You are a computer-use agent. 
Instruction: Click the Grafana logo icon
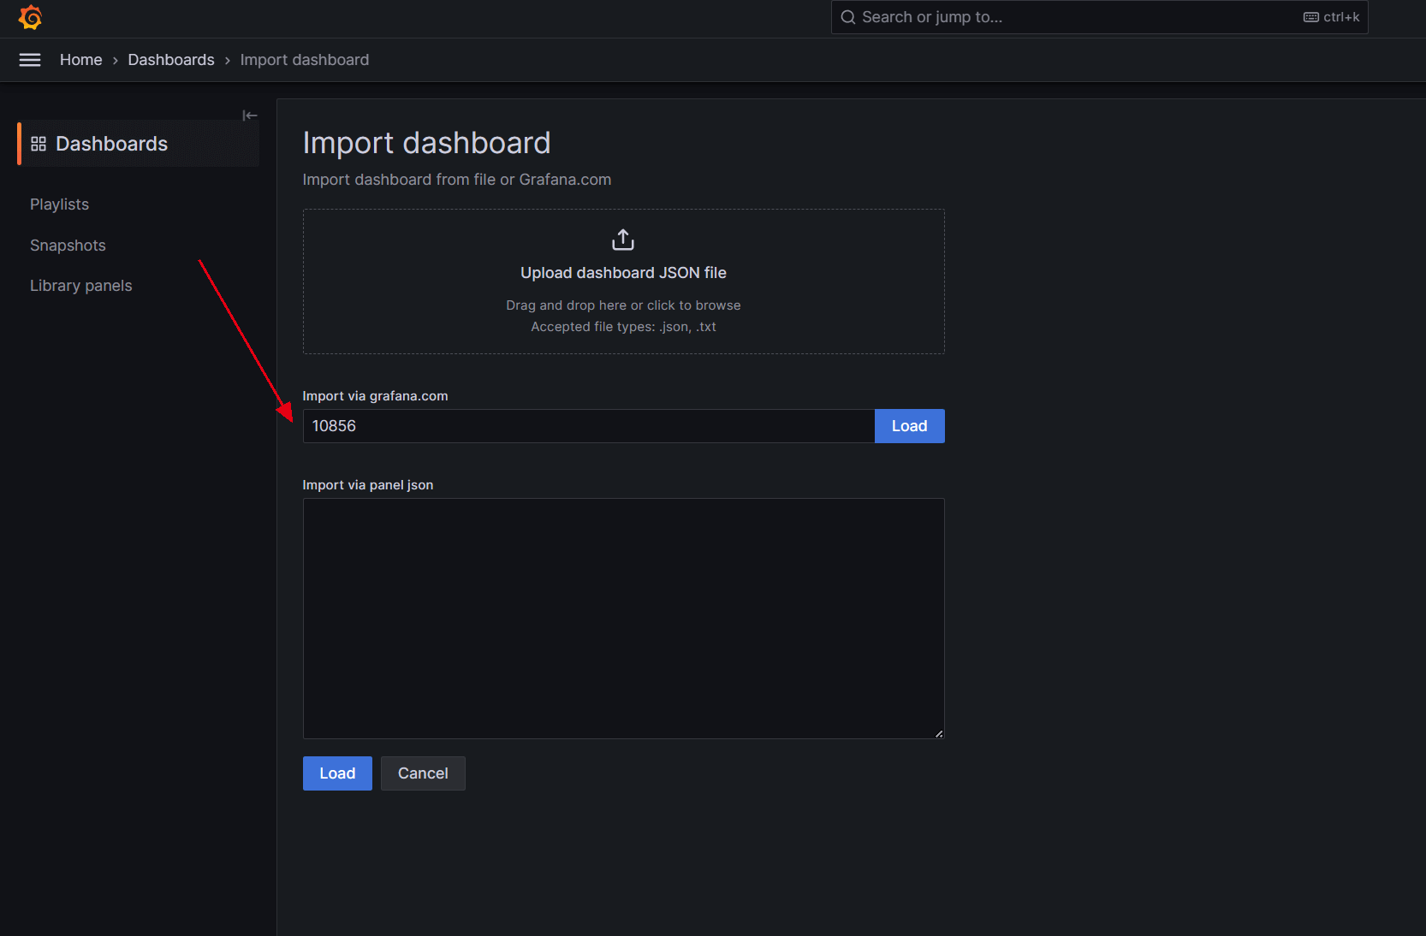coord(30,17)
